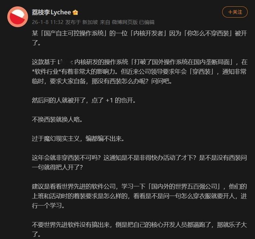Image resolution: width=255 pixels, height=239 pixels.
Task: Click the sentence 不换西装就换人咯
Action: pyautogui.click(x=57, y=119)
